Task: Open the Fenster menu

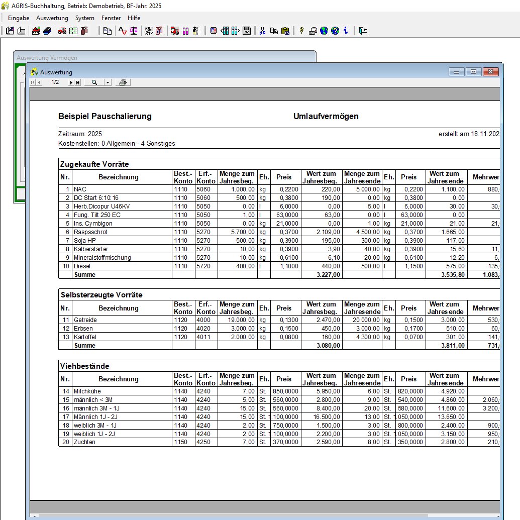Action: pyautogui.click(x=111, y=18)
